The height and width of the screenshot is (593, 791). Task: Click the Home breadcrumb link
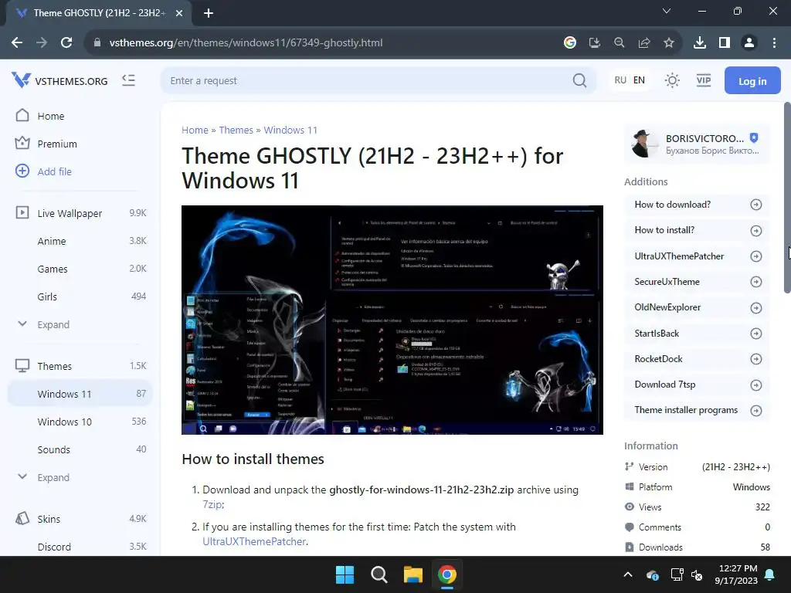coord(195,130)
